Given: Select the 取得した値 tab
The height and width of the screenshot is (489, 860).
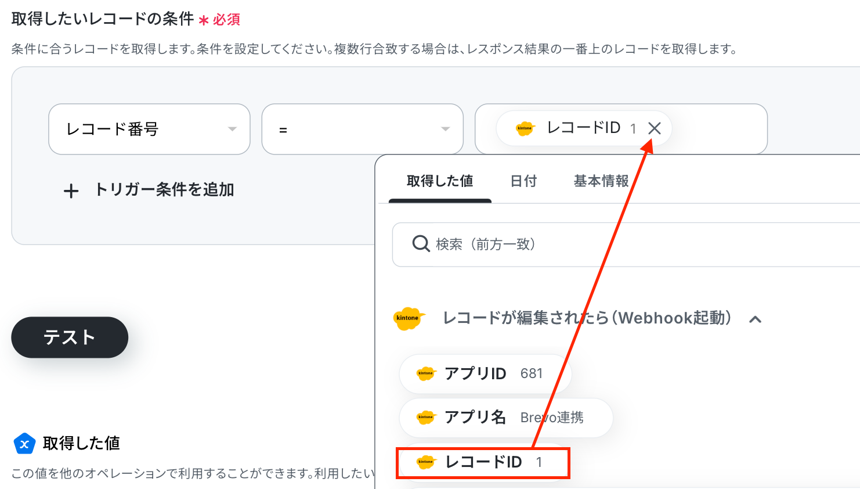Looking at the screenshot, I should [x=440, y=181].
